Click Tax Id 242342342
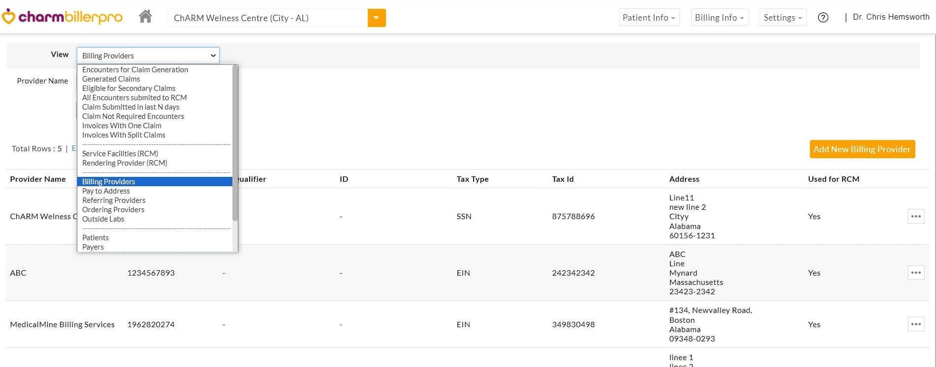The image size is (936, 367). (x=574, y=273)
